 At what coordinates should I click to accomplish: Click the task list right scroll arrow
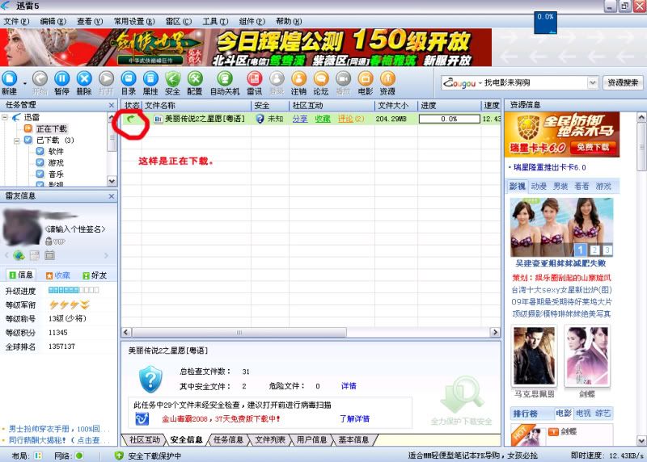pyautogui.click(x=495, y=332)
